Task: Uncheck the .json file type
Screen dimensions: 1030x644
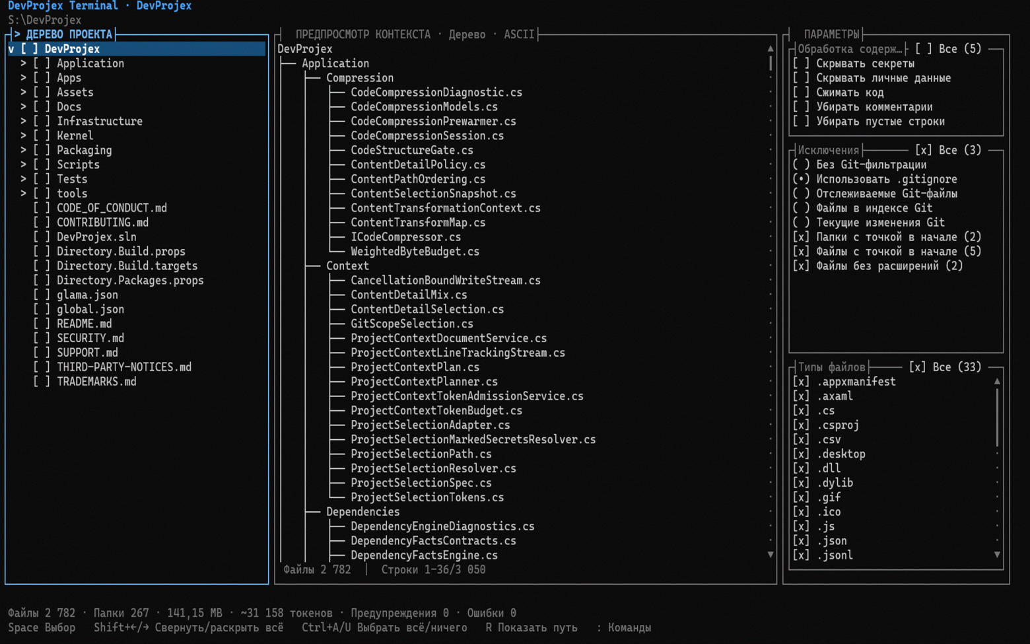Action: point(801,541)
